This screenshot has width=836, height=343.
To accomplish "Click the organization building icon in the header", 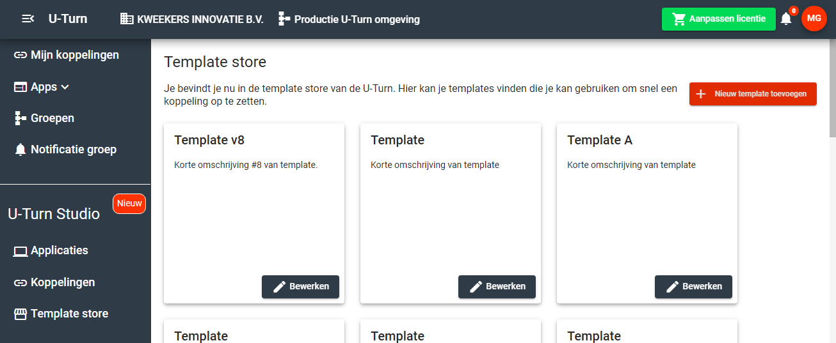I will point(127,19).
